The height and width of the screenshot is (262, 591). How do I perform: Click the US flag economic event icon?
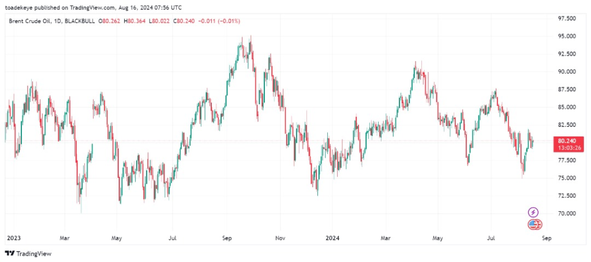coord(535,225)
